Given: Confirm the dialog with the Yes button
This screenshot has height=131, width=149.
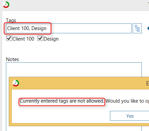Looking at the screenshot, I should click(130, 116).
